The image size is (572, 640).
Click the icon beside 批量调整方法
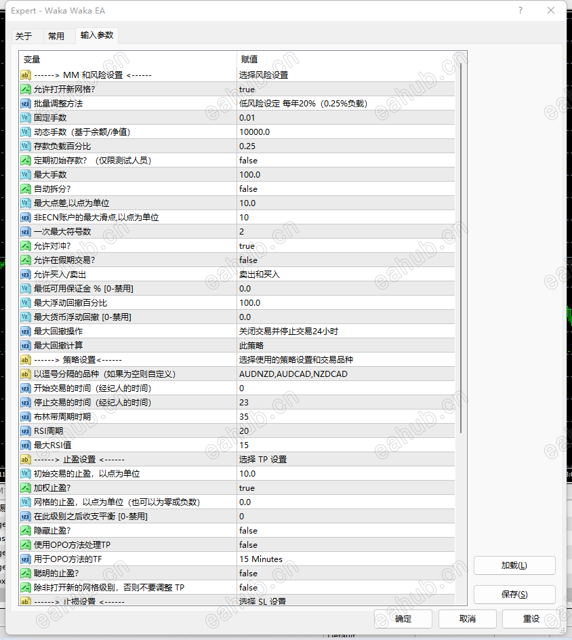tap(25, 104)
